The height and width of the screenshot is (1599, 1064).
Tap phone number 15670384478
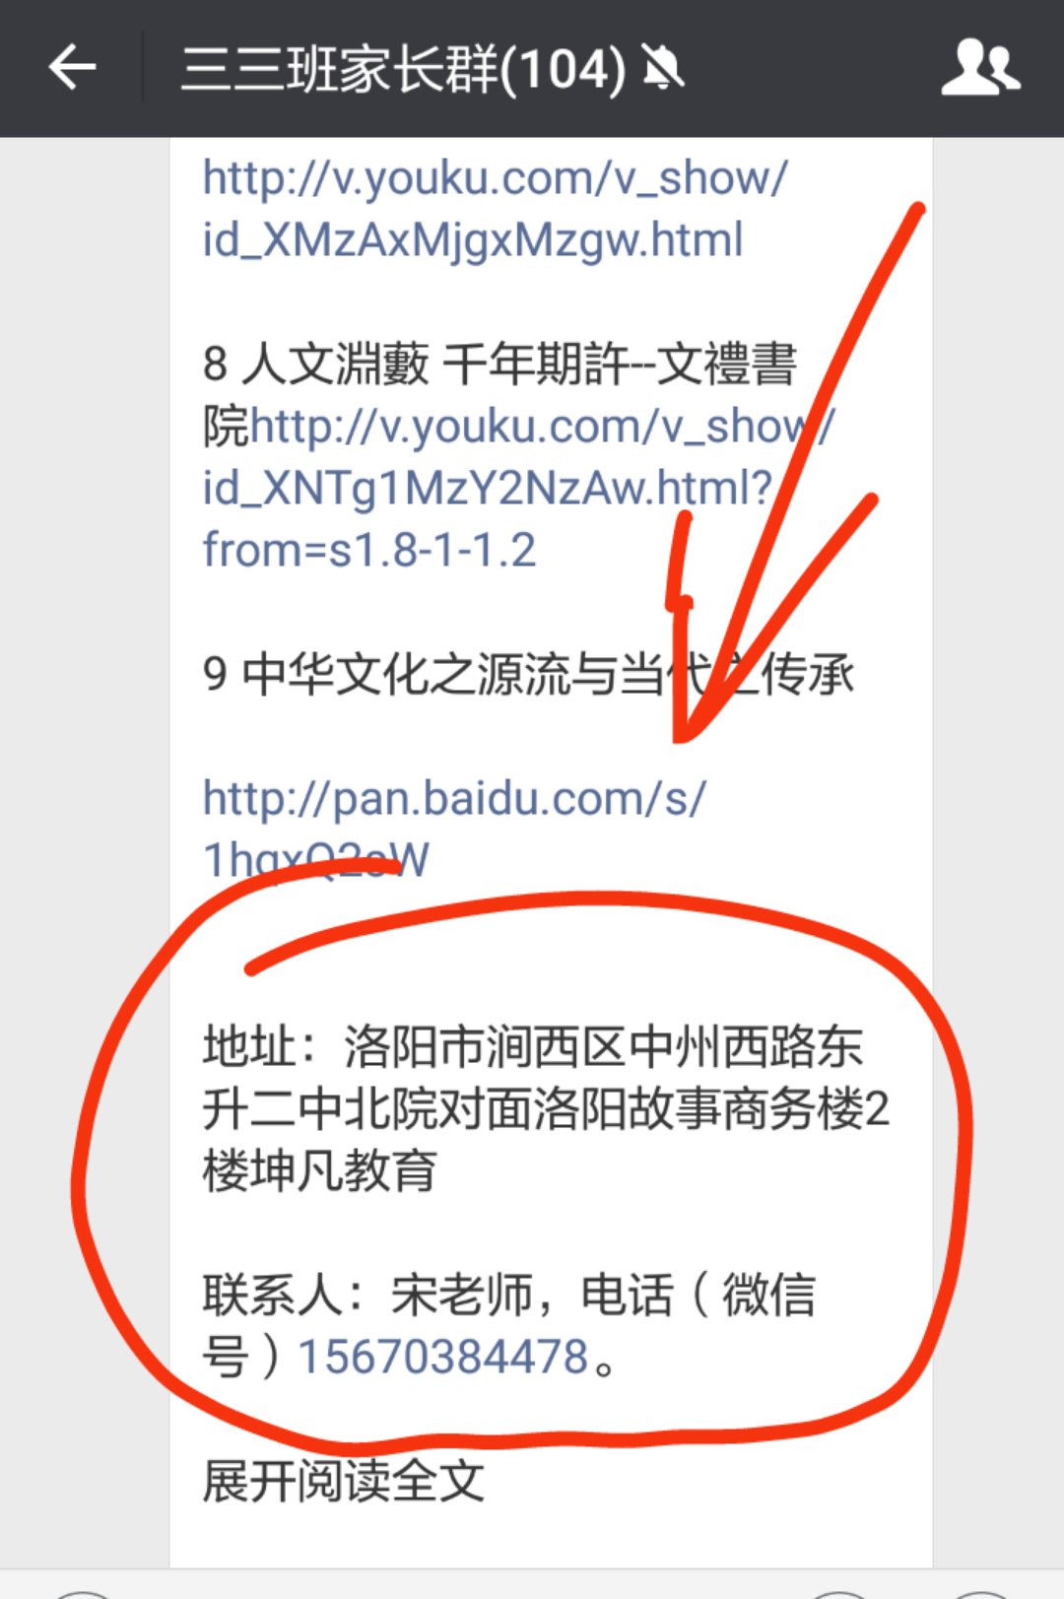coord(443,1357)
